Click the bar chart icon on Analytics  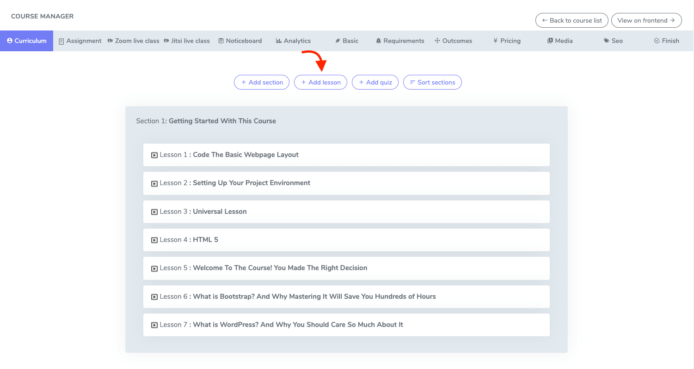279,41
